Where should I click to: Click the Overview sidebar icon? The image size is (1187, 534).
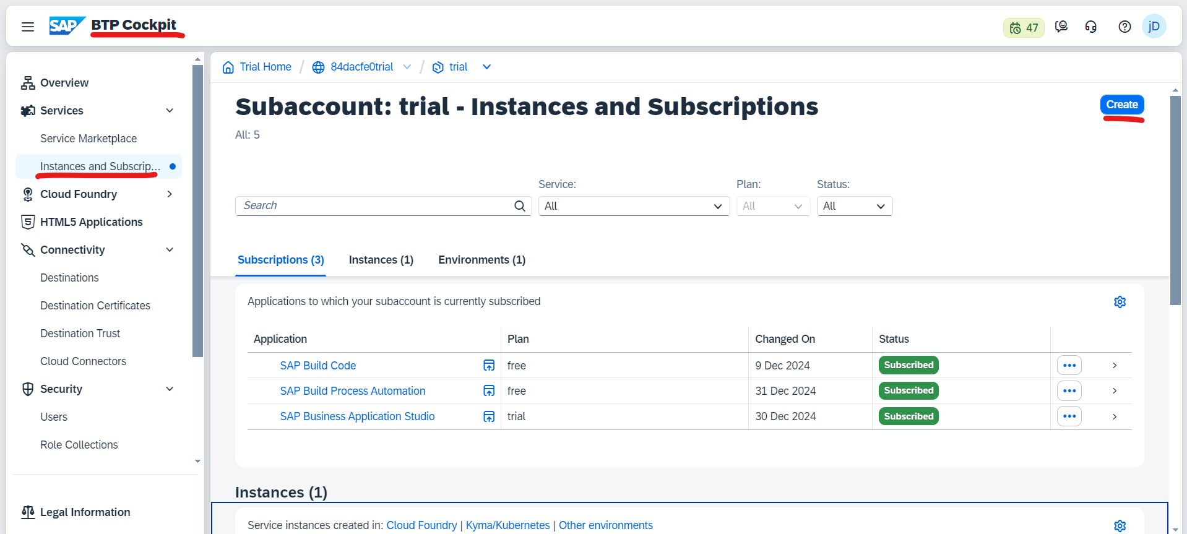tap(28, 83)
